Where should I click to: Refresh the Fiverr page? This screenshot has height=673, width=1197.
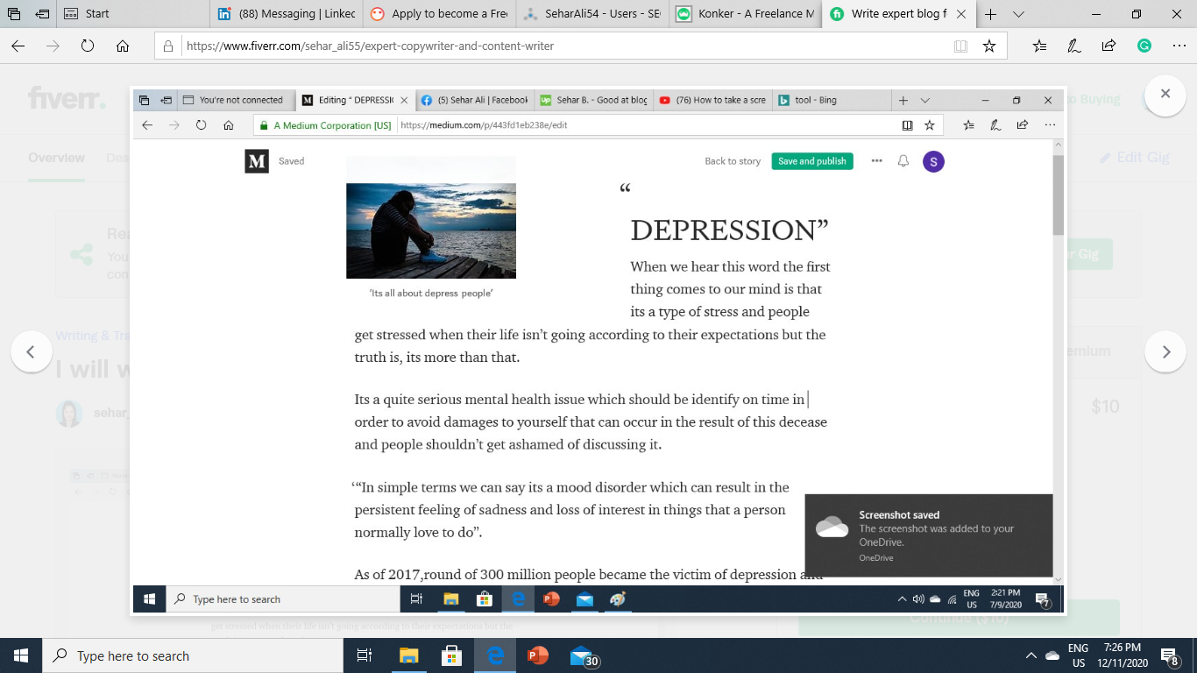click(x=88, y=46)
